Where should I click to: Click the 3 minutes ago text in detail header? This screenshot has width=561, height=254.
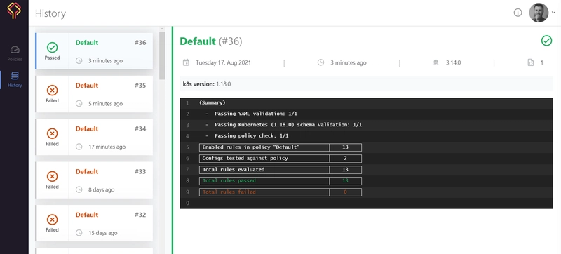coord(348,62)
